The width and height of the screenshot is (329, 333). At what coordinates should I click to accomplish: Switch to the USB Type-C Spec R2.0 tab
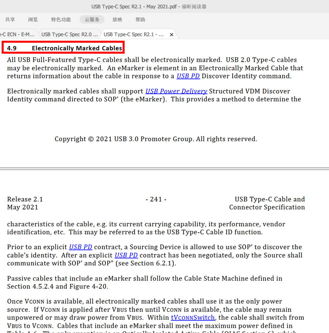click(69, 34)
